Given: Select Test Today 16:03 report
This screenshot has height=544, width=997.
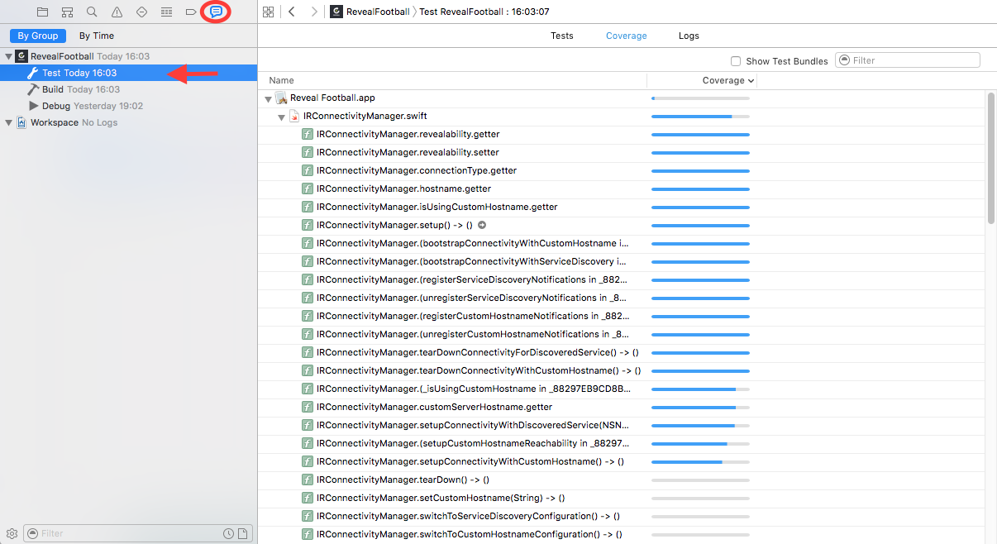Looking at the screenshot, I should [x=128, y=73].
